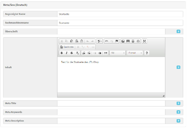Screen dimensions: 188x128
Task: Click the Überschrift input field
Action: pos(111,31)
